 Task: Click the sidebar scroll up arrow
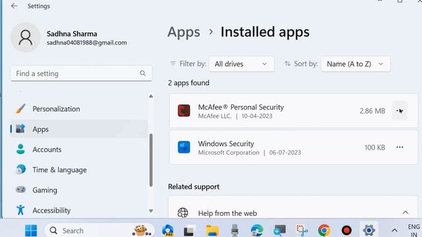tap(151, 96)
